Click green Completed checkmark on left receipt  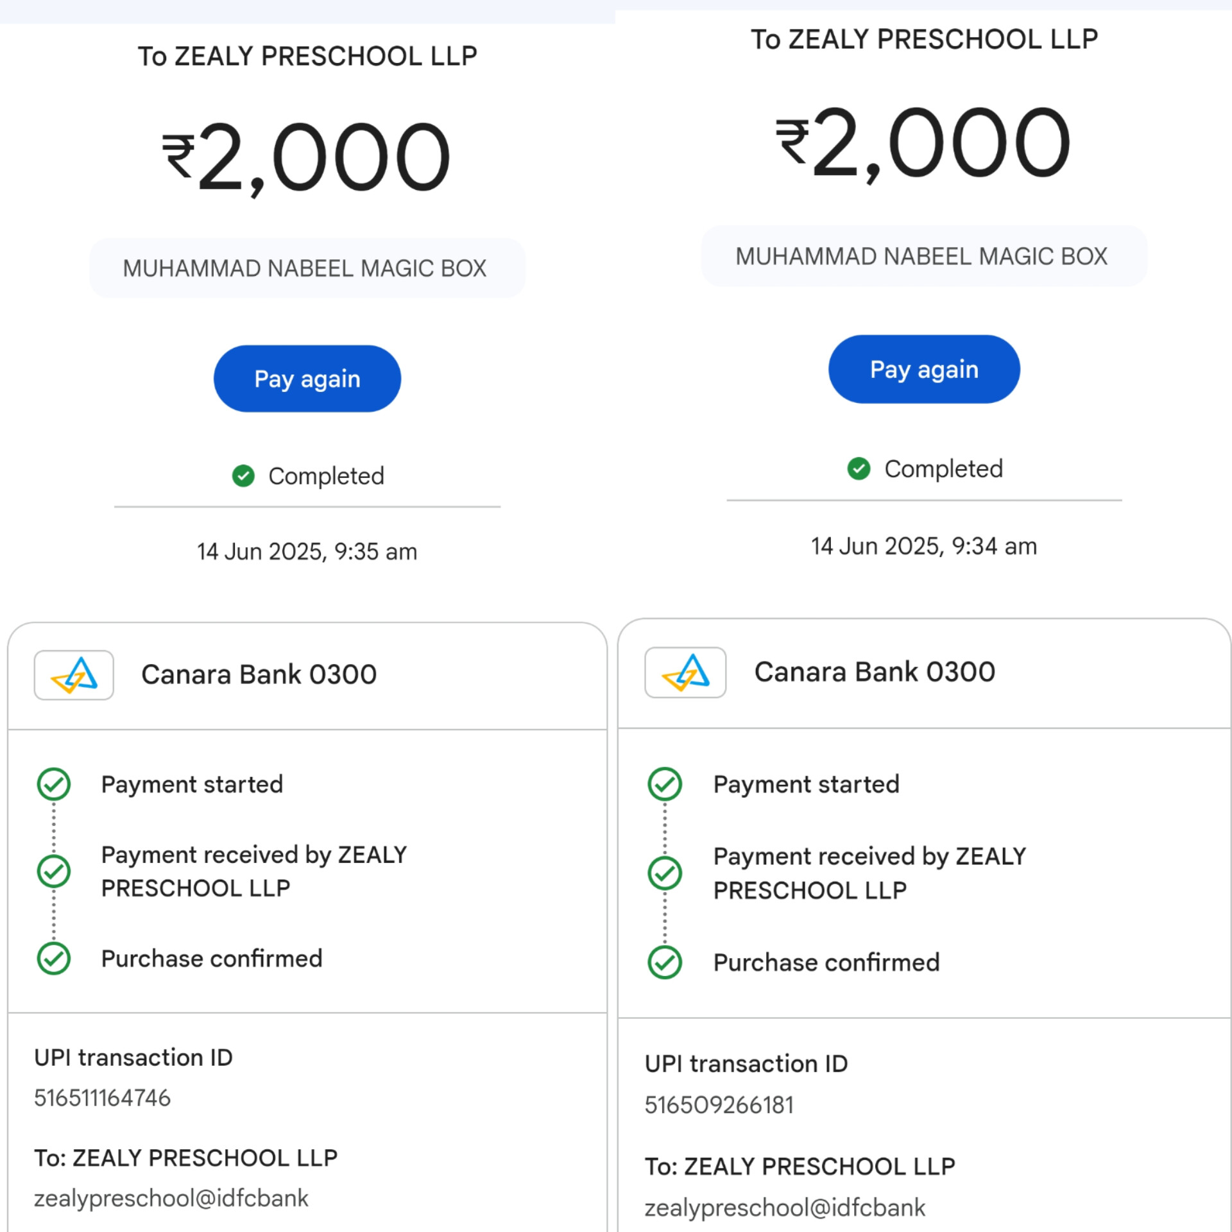[243, 476]
